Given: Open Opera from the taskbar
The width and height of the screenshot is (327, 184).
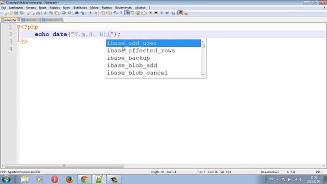Looking at the screenshot, I should [55, 179].
